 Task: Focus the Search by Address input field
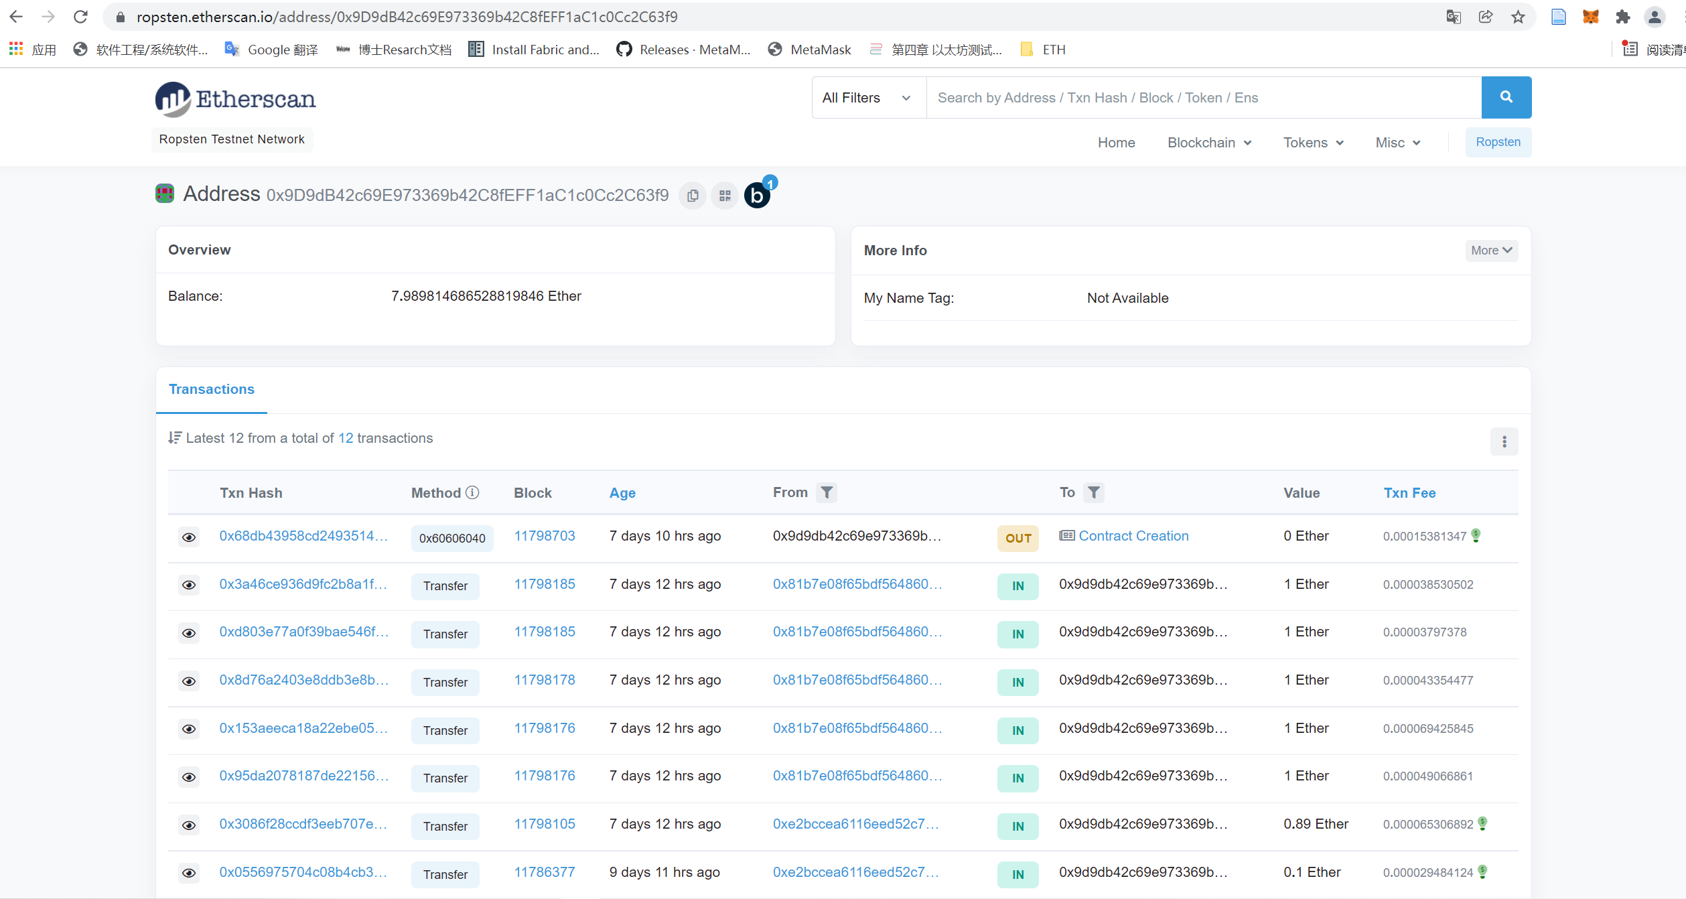pos(1204,97)
